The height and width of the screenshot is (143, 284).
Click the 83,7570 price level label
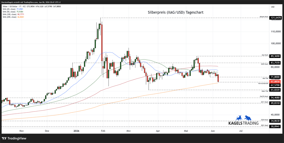[x=276, y=63]
